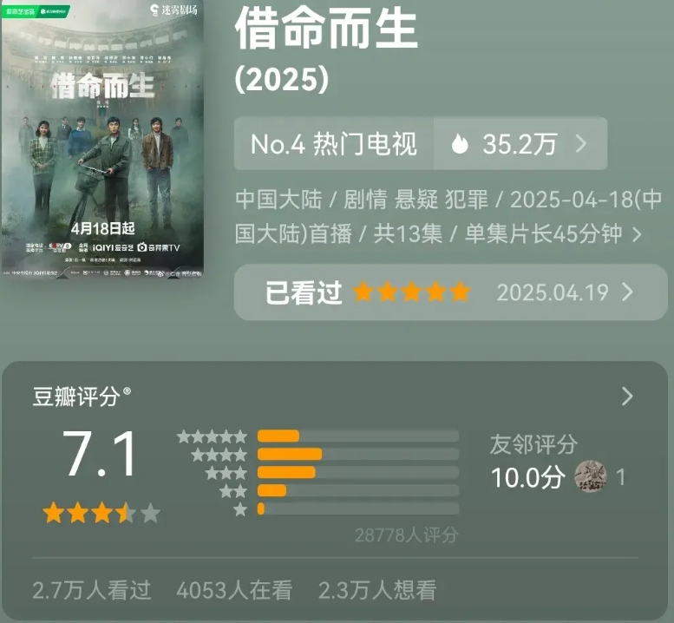The width and height of the screenshot is (674, 623).
Task: Open the 友邻评分 10.0分 friend score
Action: [528, 477]
